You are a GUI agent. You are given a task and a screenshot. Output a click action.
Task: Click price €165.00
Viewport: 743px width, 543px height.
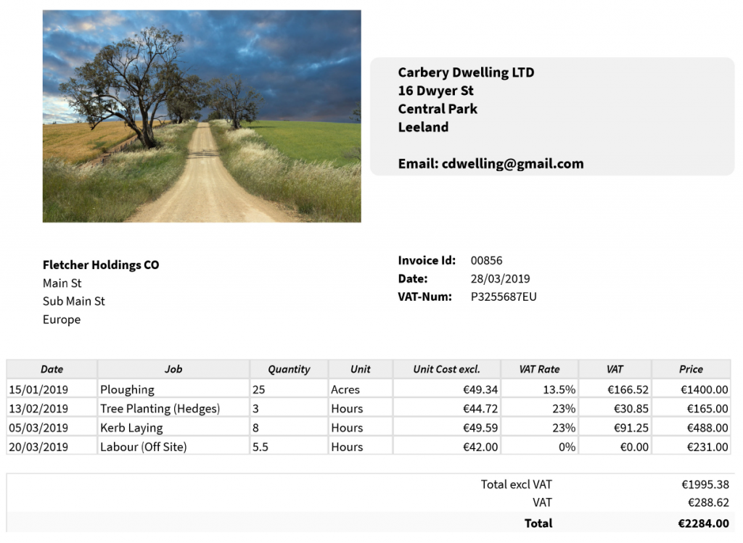691,408
